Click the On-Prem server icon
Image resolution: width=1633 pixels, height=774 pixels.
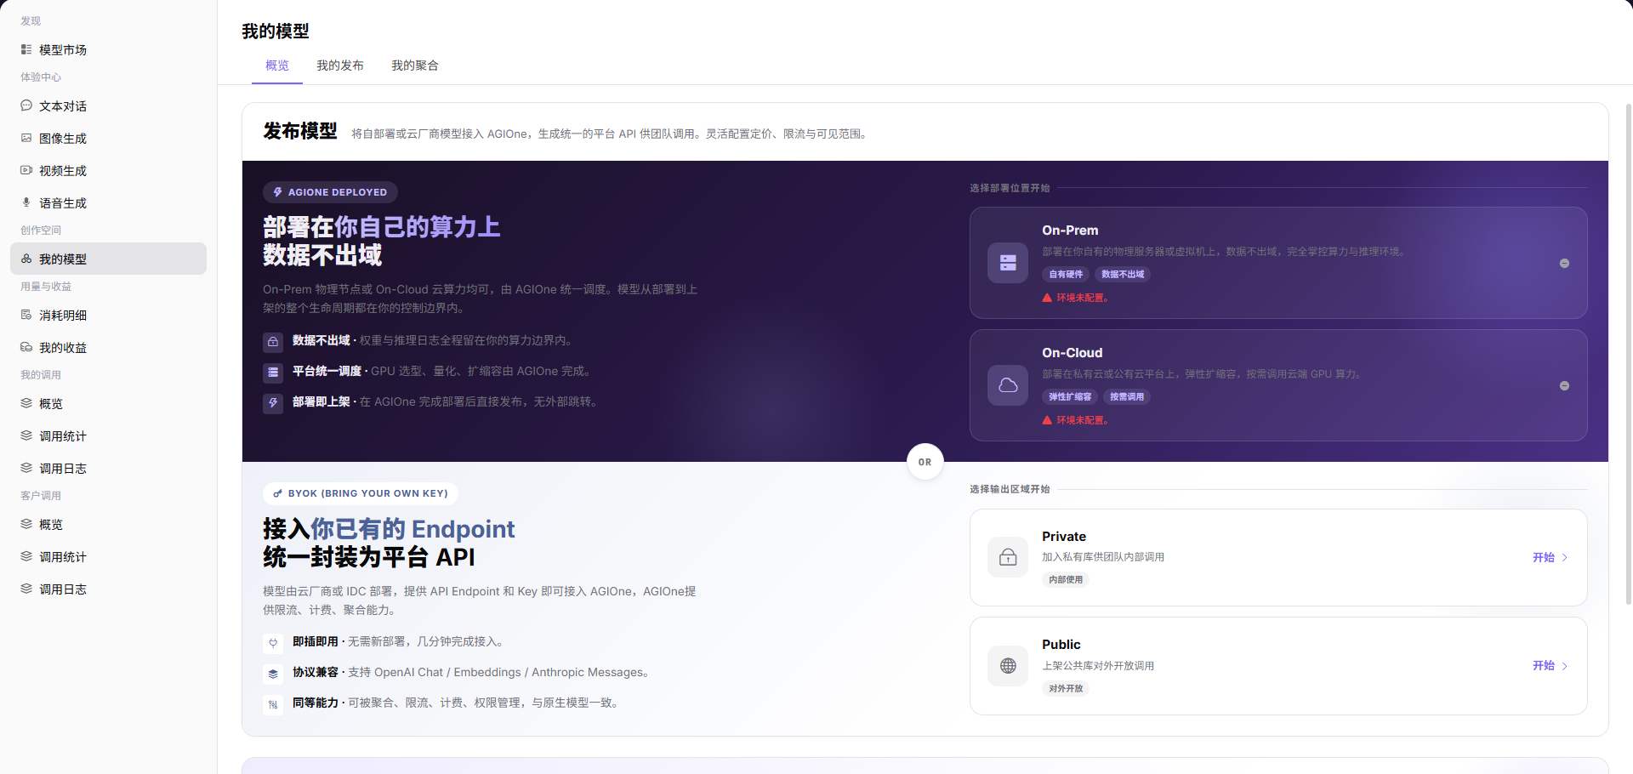point(1008,263)
